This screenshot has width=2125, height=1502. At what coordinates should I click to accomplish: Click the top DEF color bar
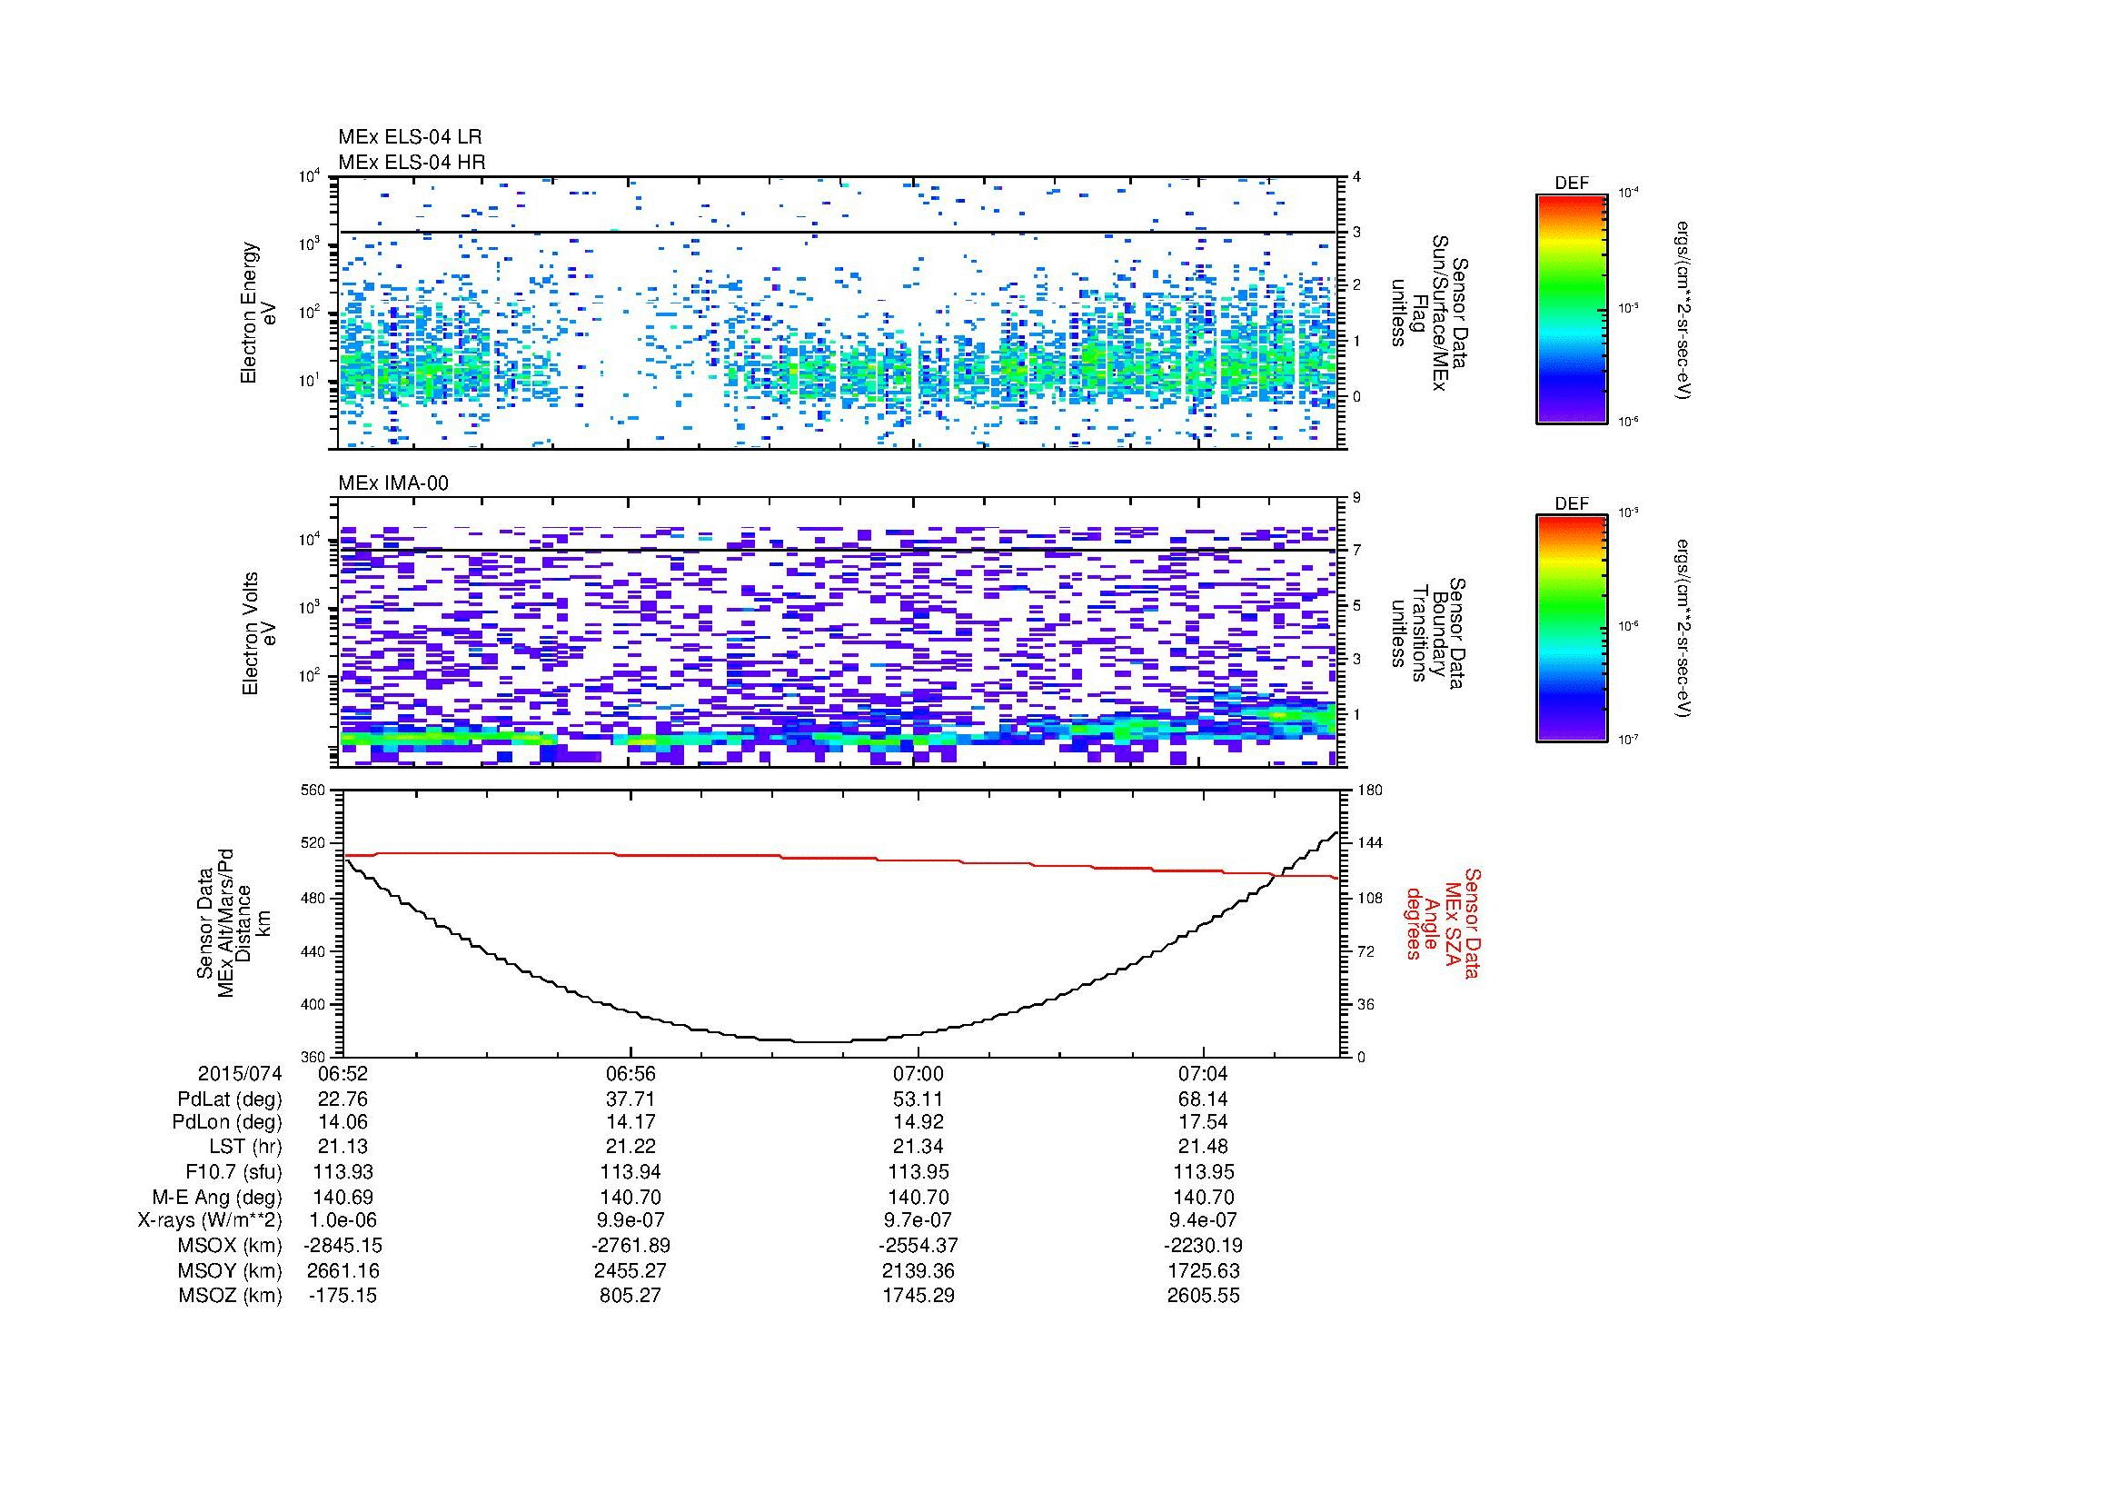[1572, 309]
